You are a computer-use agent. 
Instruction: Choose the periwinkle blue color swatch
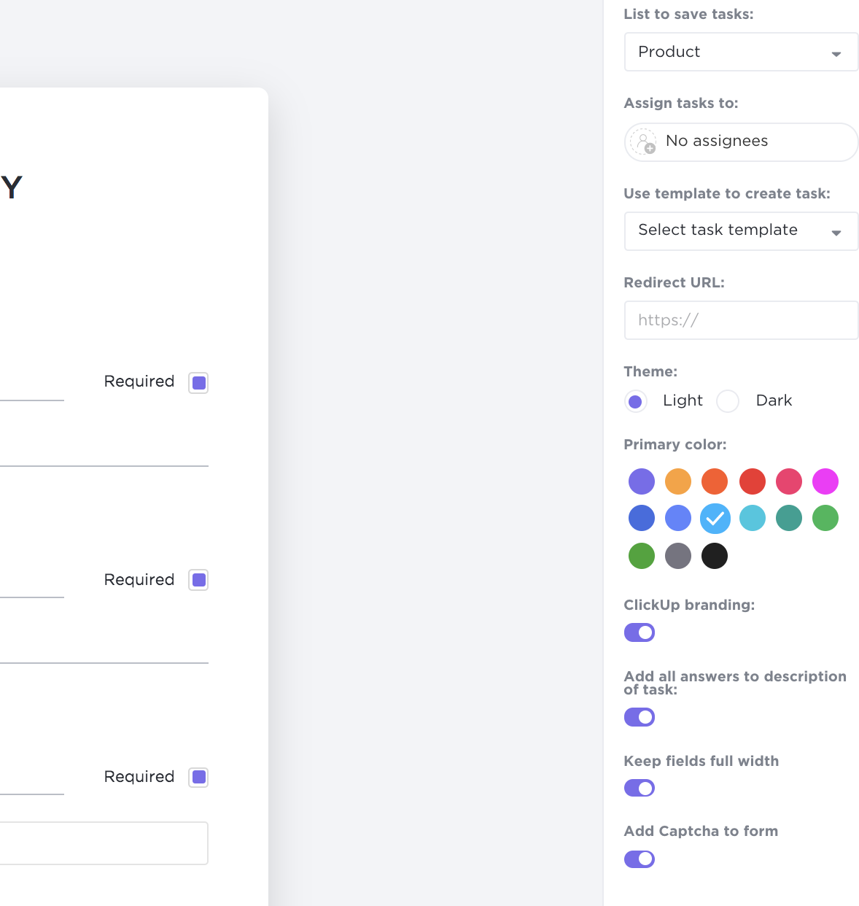coord(678,518)
